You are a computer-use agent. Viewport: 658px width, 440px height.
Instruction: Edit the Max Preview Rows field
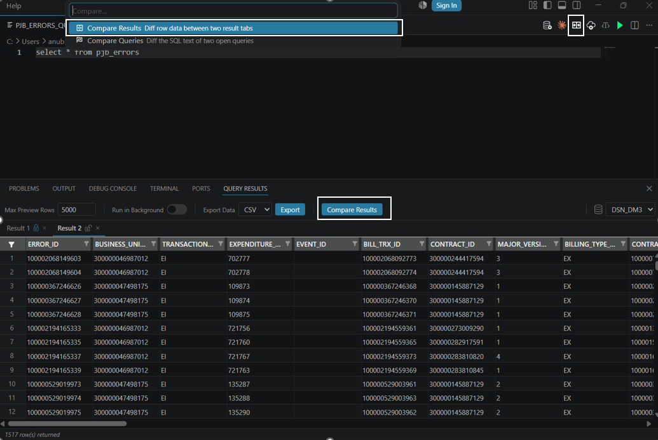coord(76,209)
